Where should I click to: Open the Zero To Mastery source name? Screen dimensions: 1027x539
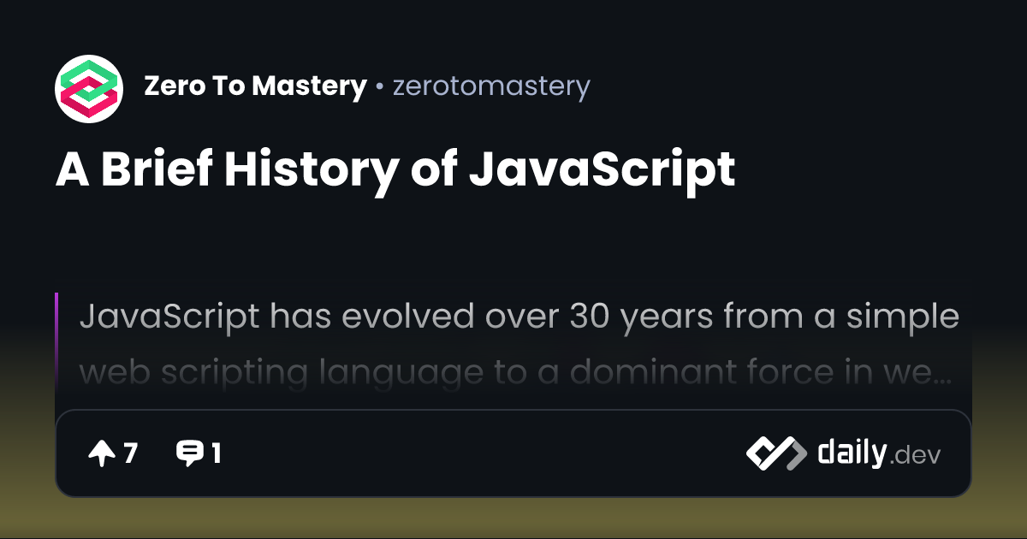click(x=255, y=86)
